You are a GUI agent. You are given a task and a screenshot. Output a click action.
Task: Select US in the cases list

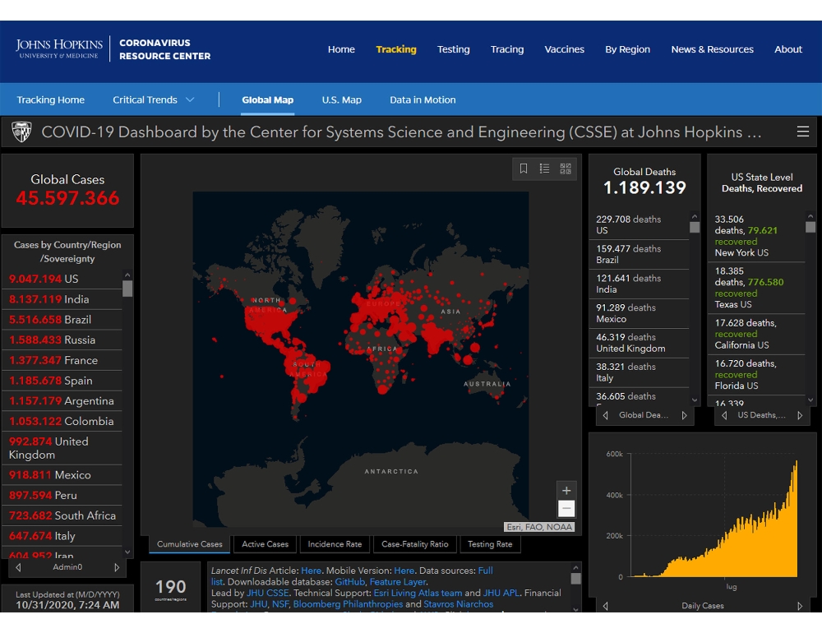[x=62, y=279]
